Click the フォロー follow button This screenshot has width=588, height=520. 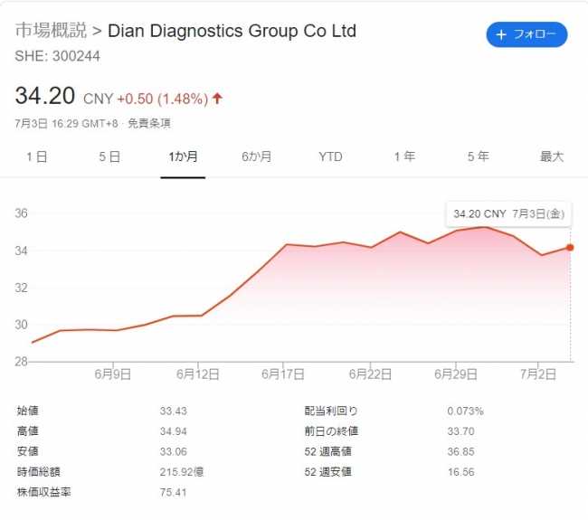pyautogui.click(x=526, y=34)
